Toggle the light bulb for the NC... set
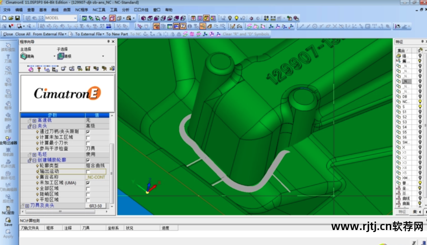Screen dimensions: 427x245 [x=420, y=102]
